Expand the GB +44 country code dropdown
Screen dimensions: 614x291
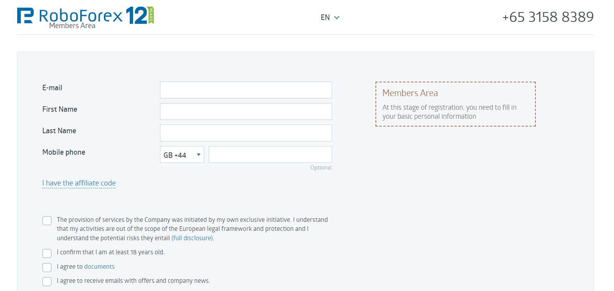coord(182,155)
